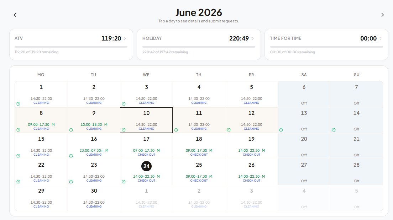Go to the previous month arrow
The image size is (393, 220).
(x=15, y=15)
